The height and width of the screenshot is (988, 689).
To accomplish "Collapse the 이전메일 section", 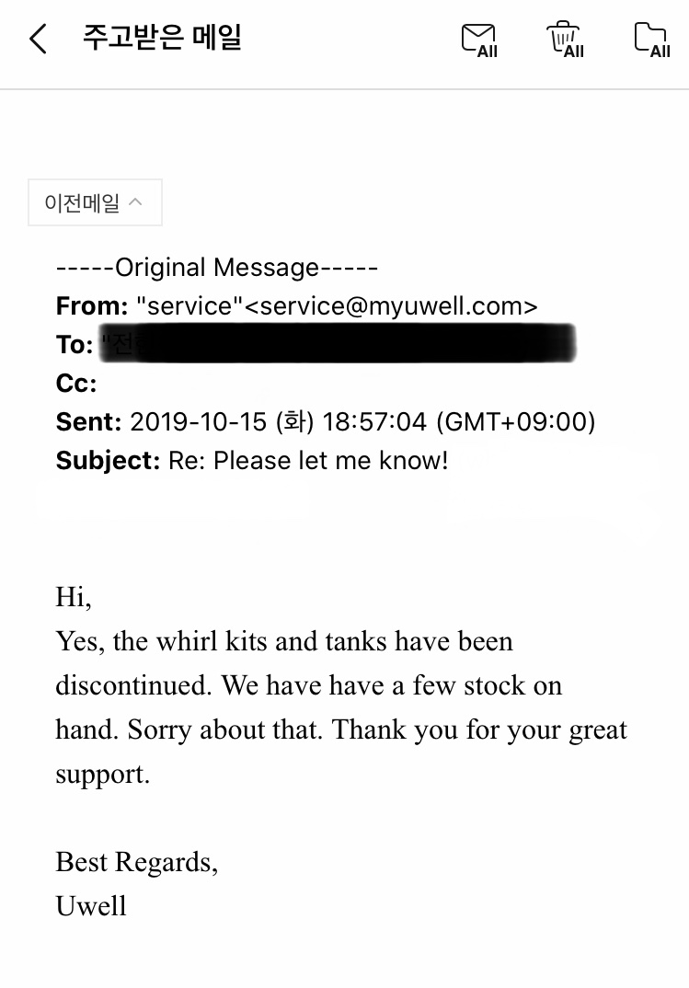I will [x=95, y=202].
